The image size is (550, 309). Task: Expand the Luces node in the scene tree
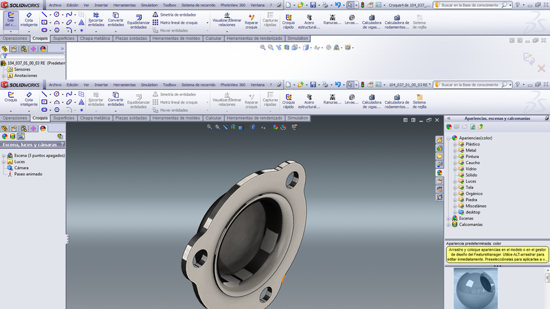coord(4,161)
